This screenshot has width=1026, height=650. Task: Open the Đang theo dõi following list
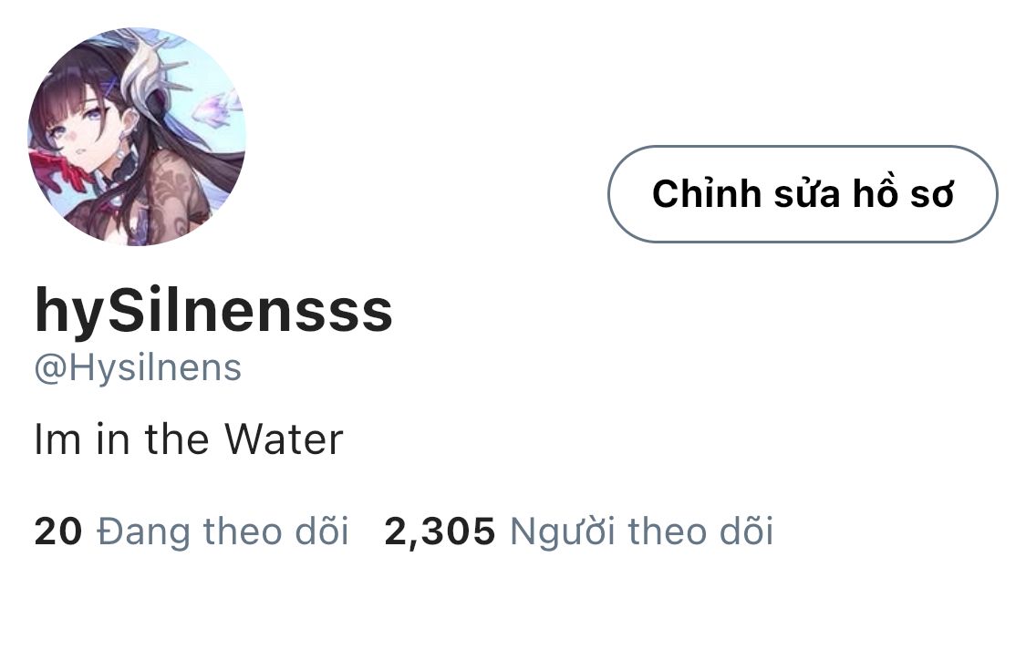point(223,531)
